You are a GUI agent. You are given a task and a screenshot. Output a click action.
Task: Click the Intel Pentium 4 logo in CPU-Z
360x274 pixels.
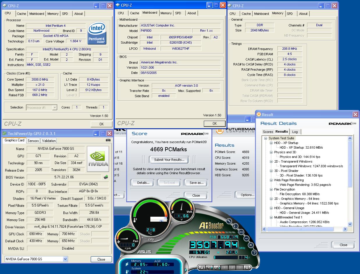97,33
